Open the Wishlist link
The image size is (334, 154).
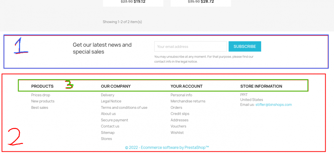[x=177, y=133]
